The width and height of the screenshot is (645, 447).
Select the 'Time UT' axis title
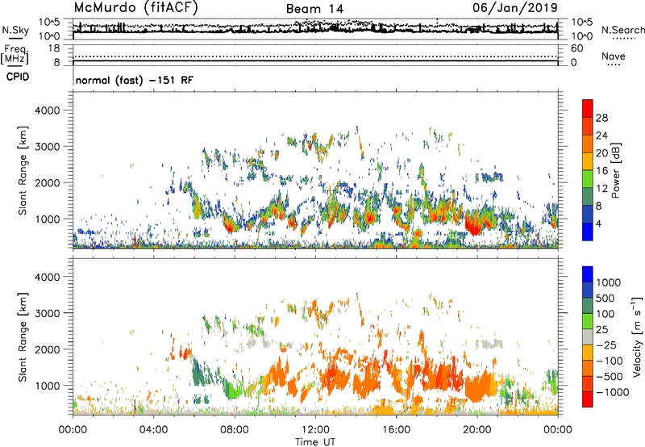click(315, 442)
